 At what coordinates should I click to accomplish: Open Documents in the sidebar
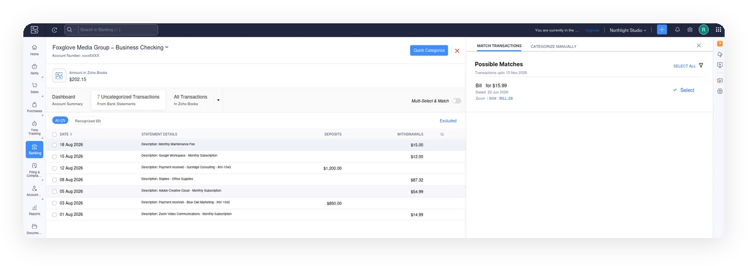(34, 229)
